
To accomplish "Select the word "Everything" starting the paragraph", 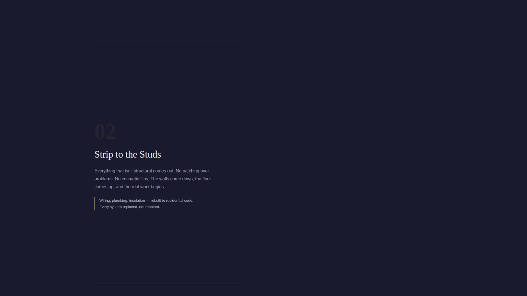I will (105, 171).
